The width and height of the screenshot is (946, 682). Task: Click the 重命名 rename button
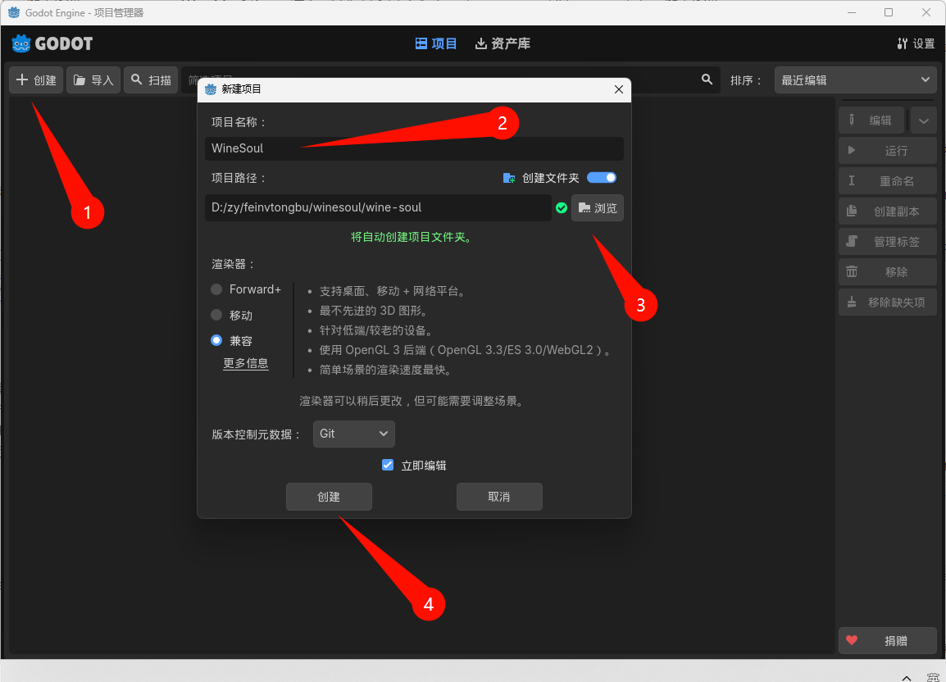pyautogui.click(x=888, y=180)
